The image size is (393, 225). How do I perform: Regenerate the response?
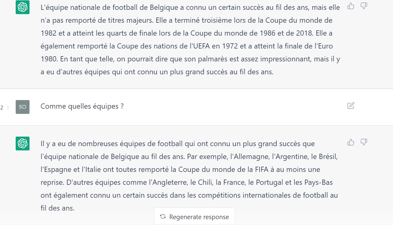[x=195, y=216]
